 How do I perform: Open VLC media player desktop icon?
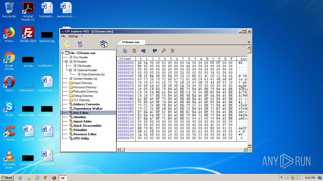click(x=9, y=160)
